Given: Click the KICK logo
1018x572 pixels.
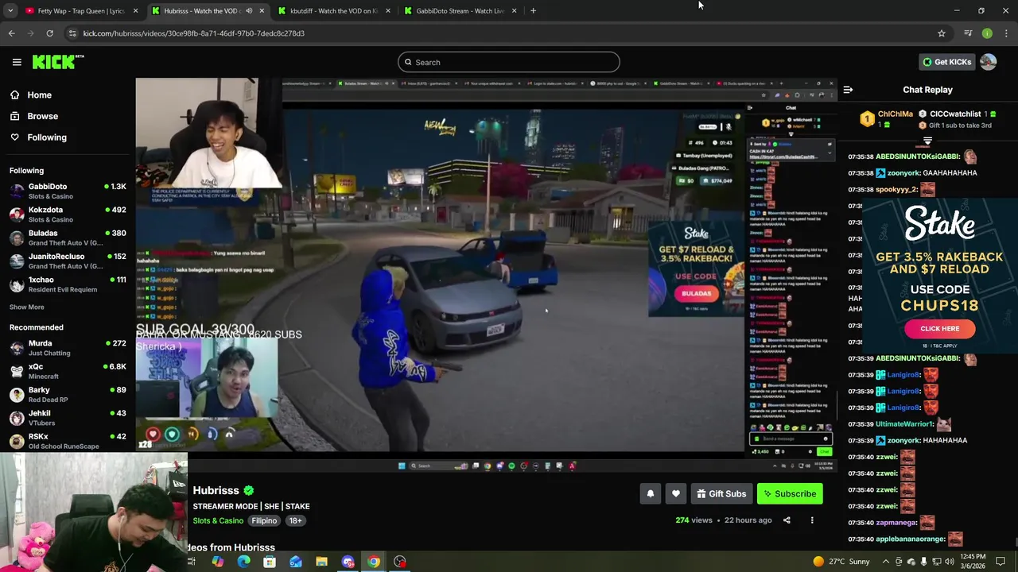Looking at the screenshot, I should (x=57, y=62).
